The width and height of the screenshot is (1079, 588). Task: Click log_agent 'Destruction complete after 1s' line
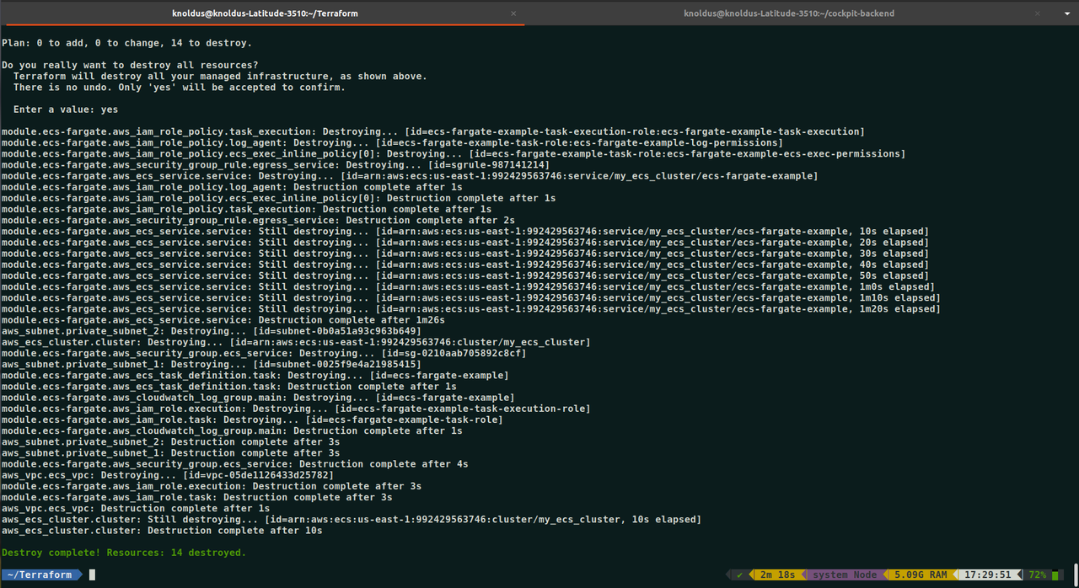232,187
